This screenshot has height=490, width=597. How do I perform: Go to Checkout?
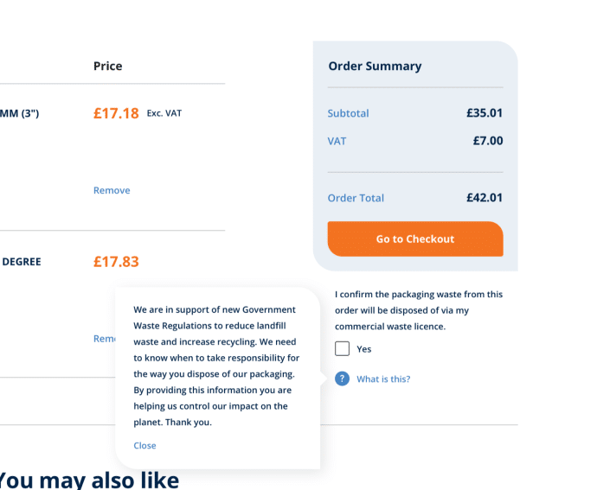coord(415,239)
